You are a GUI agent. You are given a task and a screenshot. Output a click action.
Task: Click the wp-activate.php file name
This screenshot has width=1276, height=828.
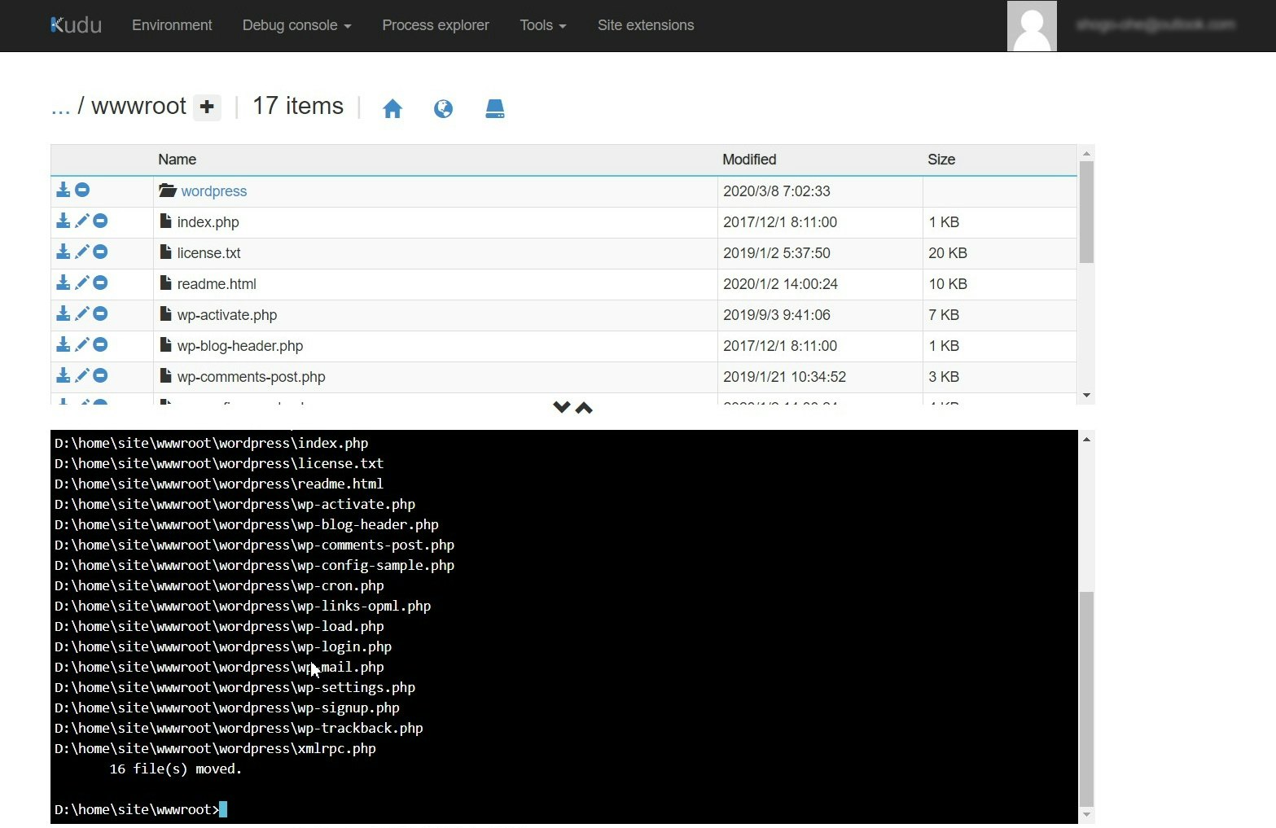tap(227, 315)
